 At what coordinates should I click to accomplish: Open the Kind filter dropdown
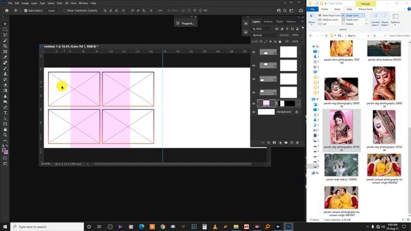263,29
